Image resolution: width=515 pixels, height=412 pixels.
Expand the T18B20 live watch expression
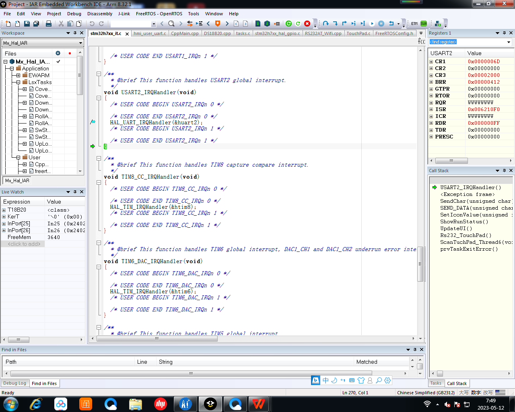pyautogui.click(x=4, y=210)
